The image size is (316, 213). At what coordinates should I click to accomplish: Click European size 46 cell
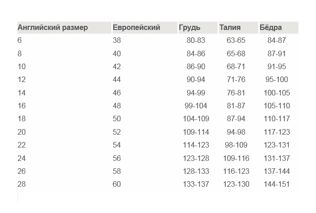[x=116, y=93]
